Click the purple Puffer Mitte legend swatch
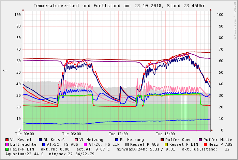Image resolution: width=238 pixels, height=160 pixels. pos(200,140)
